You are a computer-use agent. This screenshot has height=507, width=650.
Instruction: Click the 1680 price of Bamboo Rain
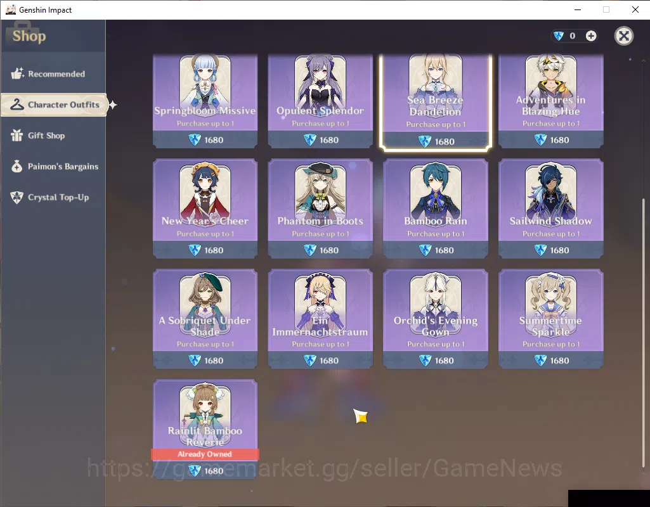click(445, 250)
